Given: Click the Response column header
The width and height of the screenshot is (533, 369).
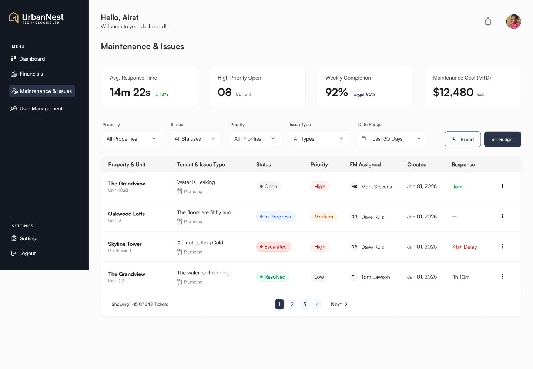Looking at the screenshot, I should pos(463,164).
